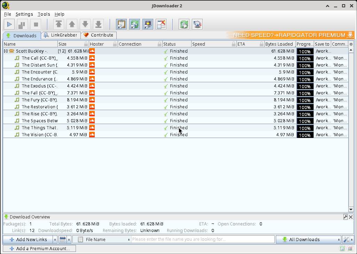Image resolution: width=357 pixels, height=254 pixels.
Task: Stop all downloads with the stop button
Action: 36,24
